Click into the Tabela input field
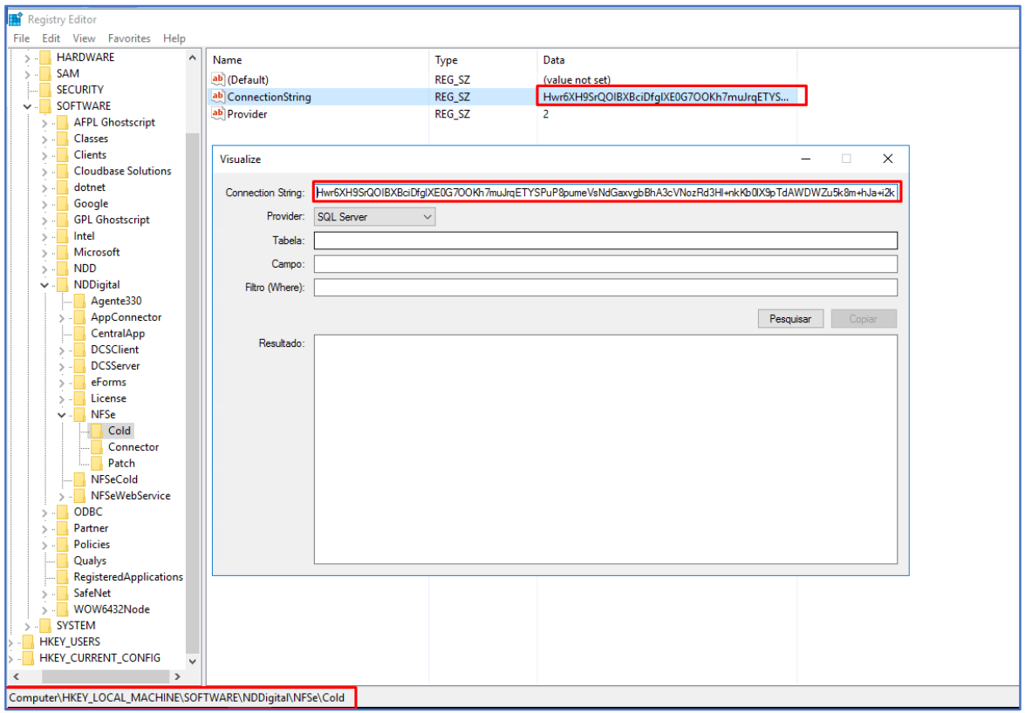1025x713 pixels. pyautogui.click(x=605, y=241)
